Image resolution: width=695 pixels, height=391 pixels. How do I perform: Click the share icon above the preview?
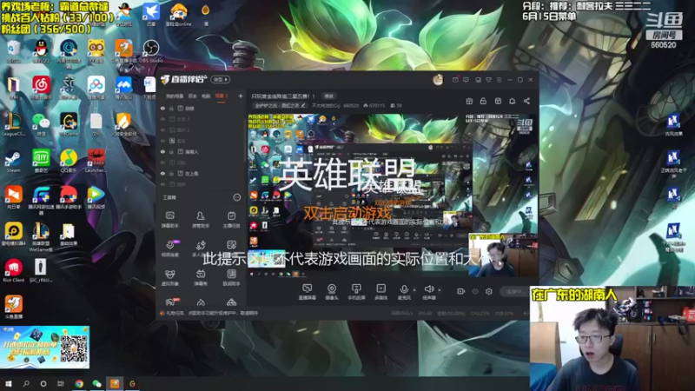526,101
